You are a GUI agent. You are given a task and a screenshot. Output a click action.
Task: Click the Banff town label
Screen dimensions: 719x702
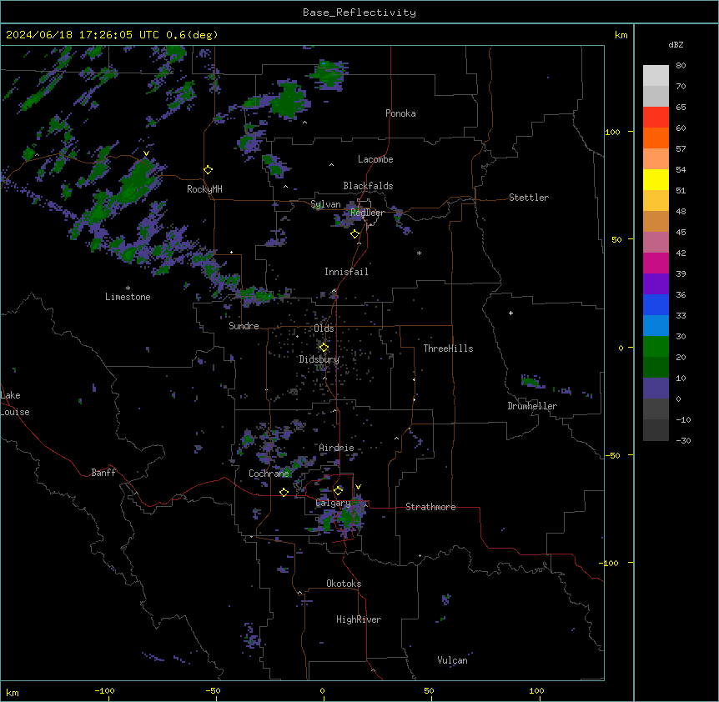pyautogui.click(x=103, y=473)
